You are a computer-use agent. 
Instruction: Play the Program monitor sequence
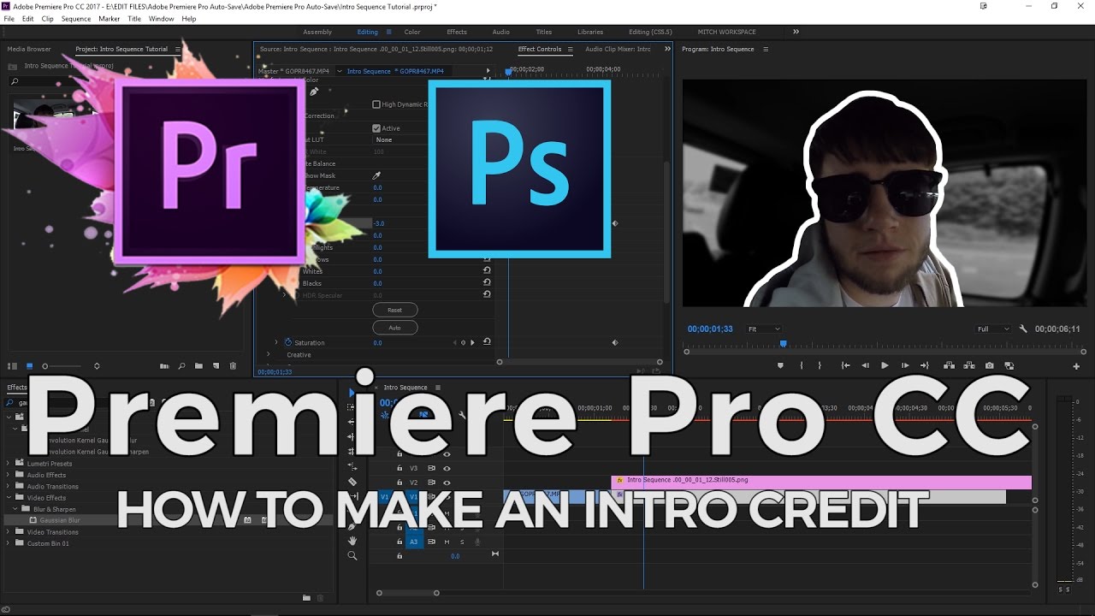coord(885,365)
